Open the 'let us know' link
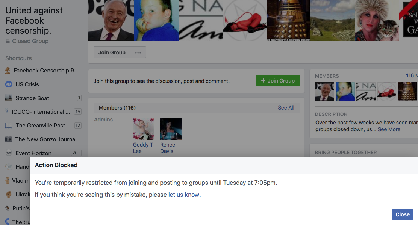418x225 pixels. (184, 195)
